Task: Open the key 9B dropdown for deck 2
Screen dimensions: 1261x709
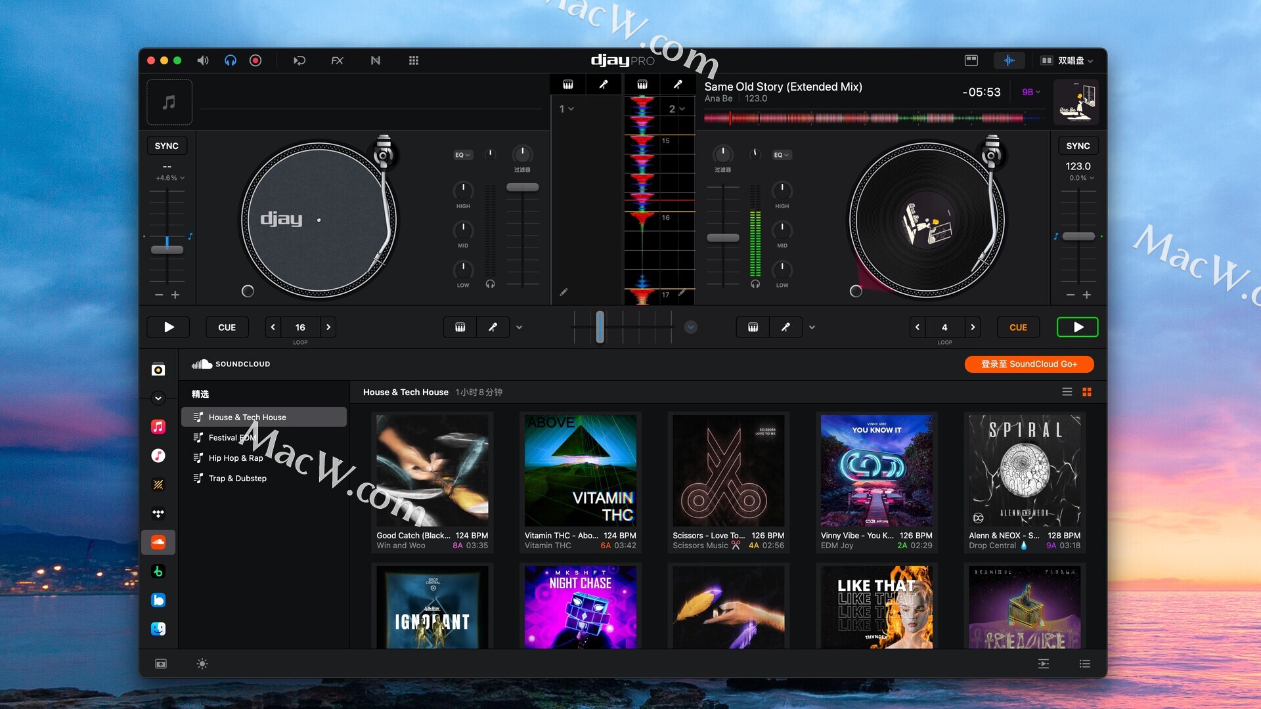Action: point(1031,92)
